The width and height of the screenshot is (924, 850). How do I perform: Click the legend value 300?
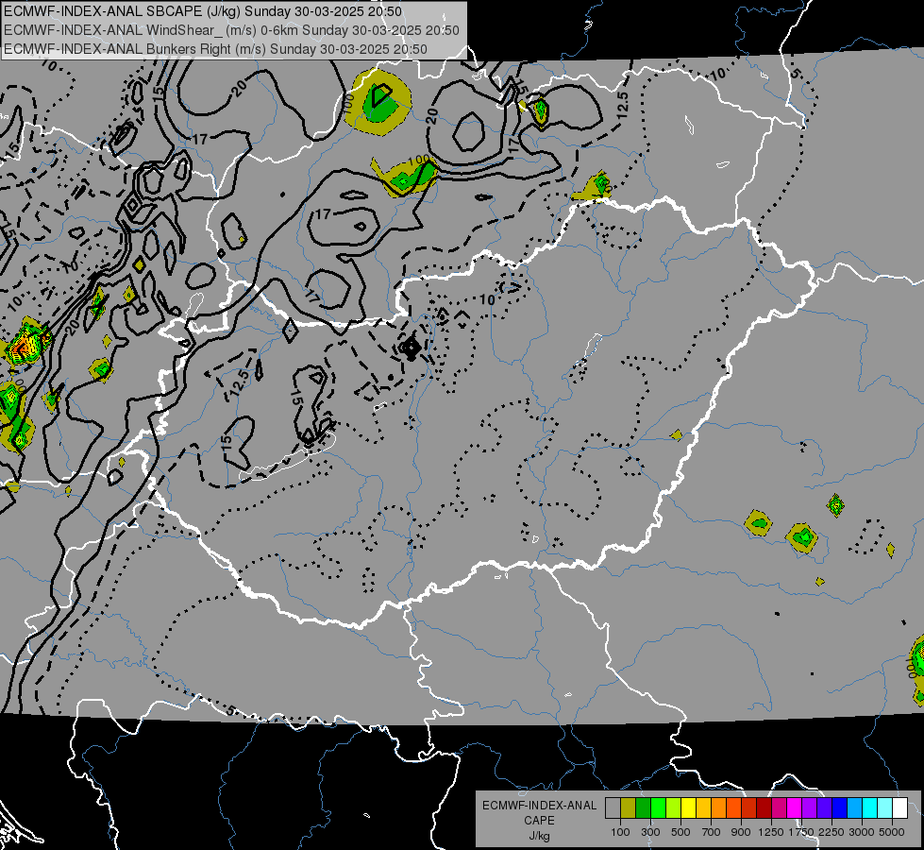pos(650,832)
